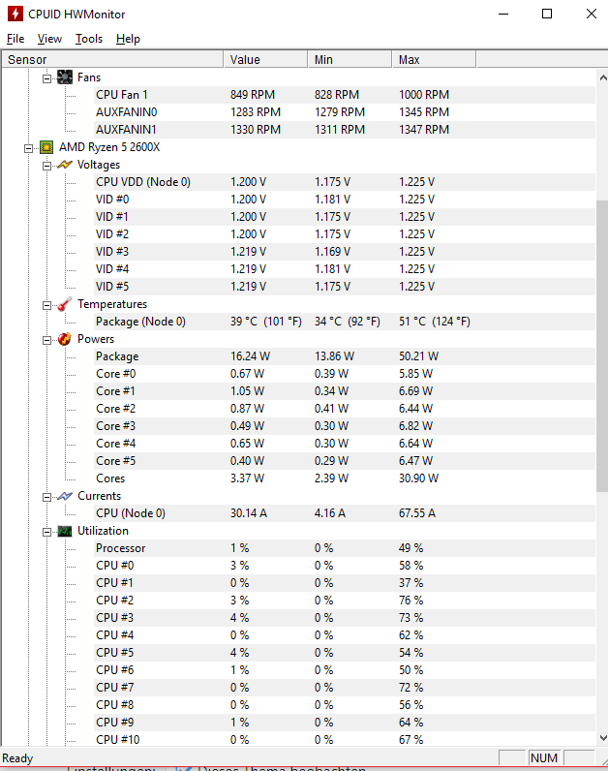This screenshot has width=608, height=771.
Task: Click the Sensor column header
Action: (x=112, y=59)
